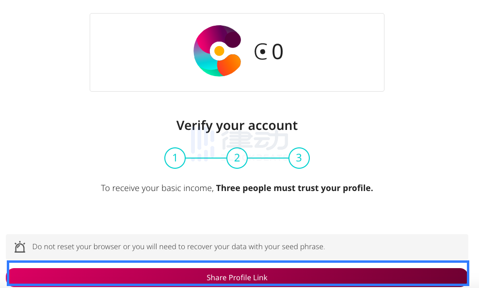Image resolution: width=479 pixels, height=288 pixels.
Task: Select the step 2 circle indicator
Action: click(x=237, y=158)
